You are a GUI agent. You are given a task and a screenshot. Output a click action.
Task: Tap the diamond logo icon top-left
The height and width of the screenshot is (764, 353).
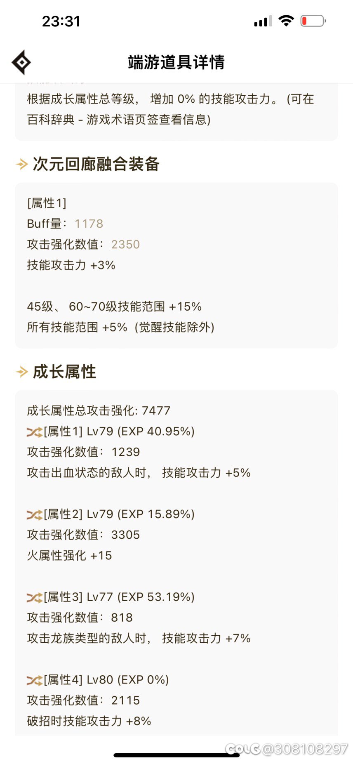pos(21,62)
